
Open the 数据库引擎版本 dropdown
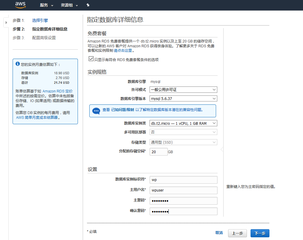(x=183, y=98)
